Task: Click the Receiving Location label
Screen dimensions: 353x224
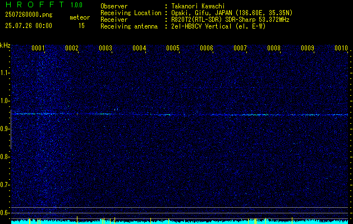Action: coord(131,13)
